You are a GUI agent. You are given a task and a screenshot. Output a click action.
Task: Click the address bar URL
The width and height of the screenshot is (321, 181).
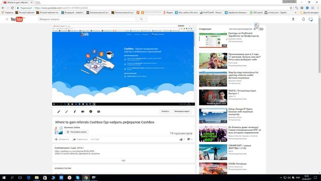click(61, 8)
